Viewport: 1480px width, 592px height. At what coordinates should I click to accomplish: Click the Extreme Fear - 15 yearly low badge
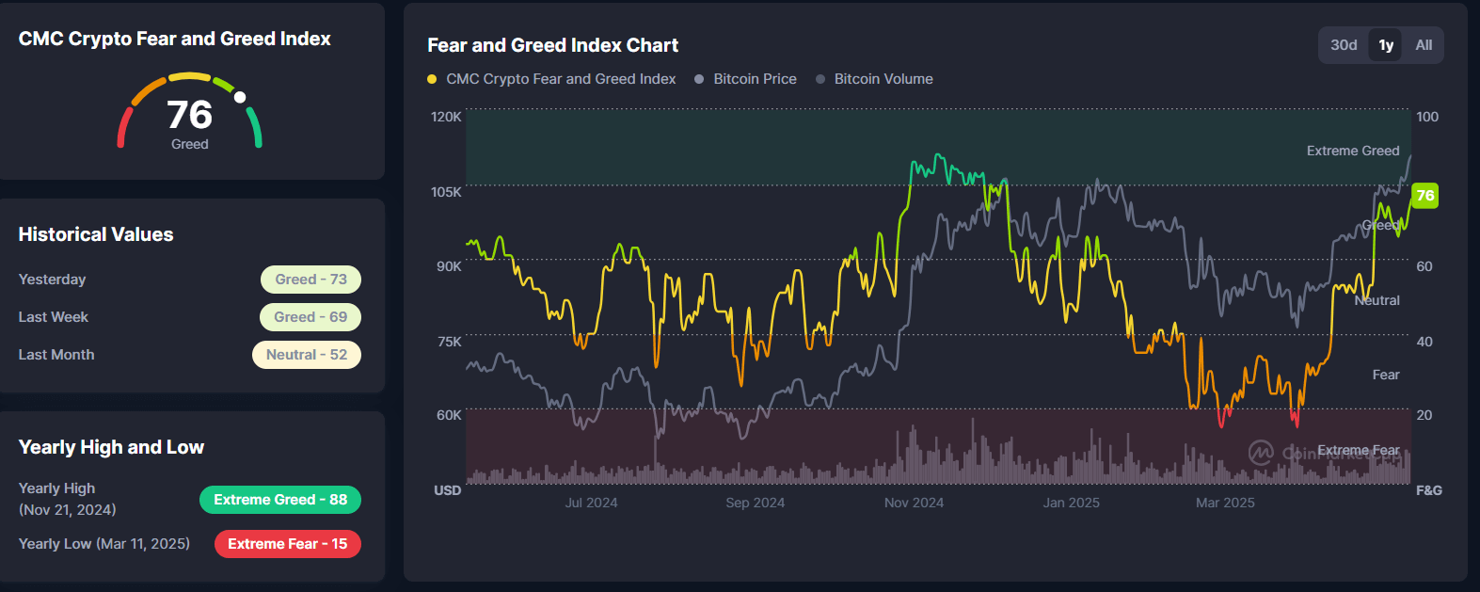tap(287, 544)
